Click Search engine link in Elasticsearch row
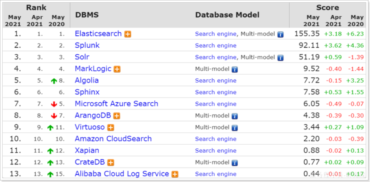The width and height of the screenshot is (370, 182). (x=216, y=34)
